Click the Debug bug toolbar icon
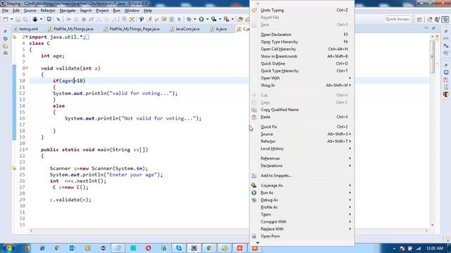The height and width of the screenshot is (253, 451). click(x=189, y=19)
